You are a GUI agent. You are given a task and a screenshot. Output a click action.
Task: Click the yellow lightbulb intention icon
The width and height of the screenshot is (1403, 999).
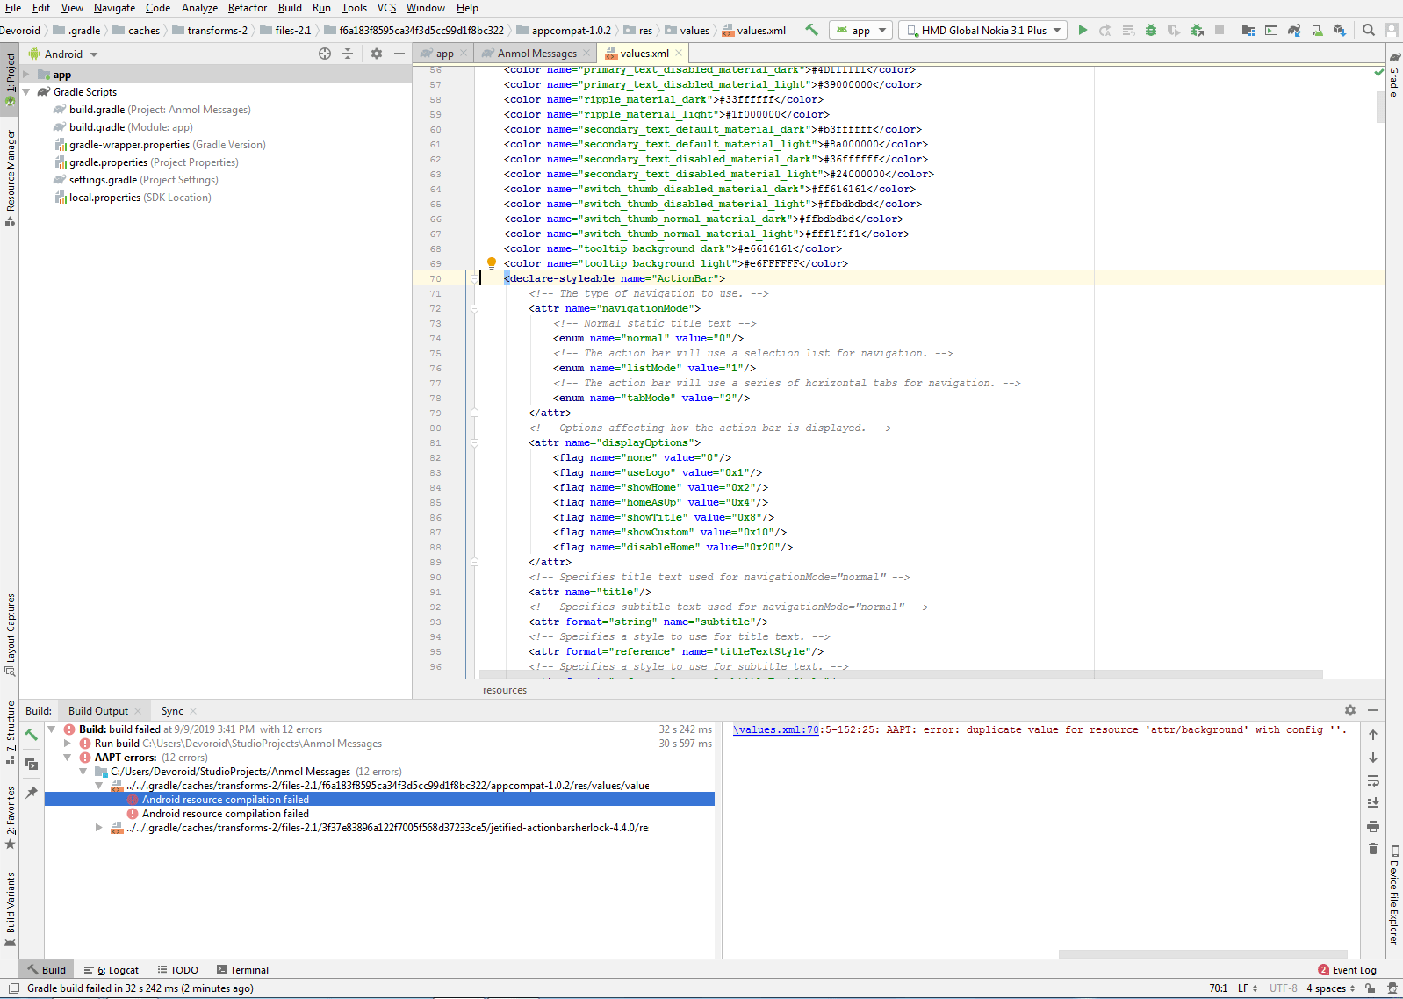coord(492,263)
